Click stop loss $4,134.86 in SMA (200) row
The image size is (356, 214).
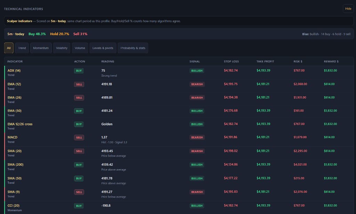point(231,165)
